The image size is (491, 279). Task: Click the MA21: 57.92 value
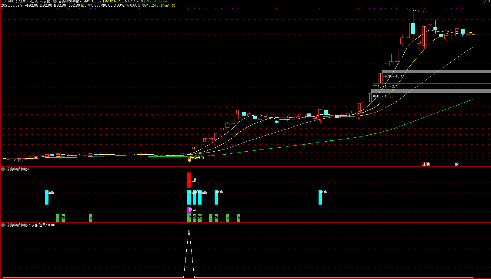135,2
